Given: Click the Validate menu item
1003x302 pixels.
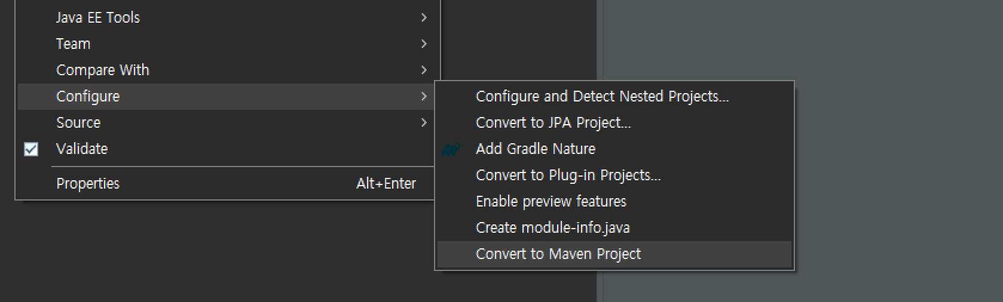Looking at the screenshot, I should point(226,149).
